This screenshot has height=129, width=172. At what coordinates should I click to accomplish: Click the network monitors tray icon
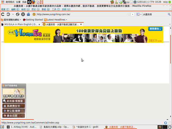tap(124, 2)
